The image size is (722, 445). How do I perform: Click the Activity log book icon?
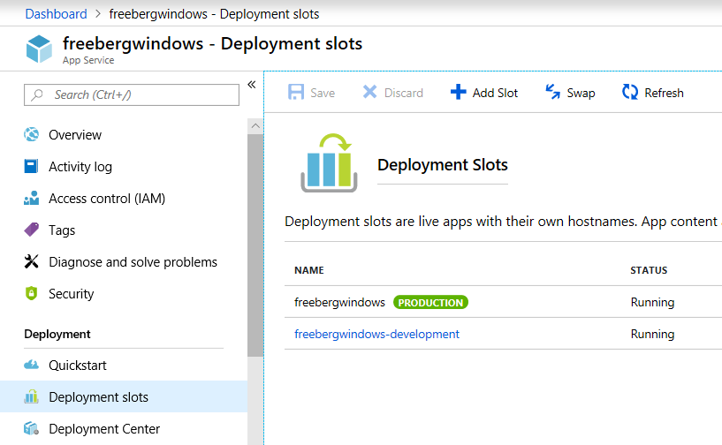[x=31, y=166]
